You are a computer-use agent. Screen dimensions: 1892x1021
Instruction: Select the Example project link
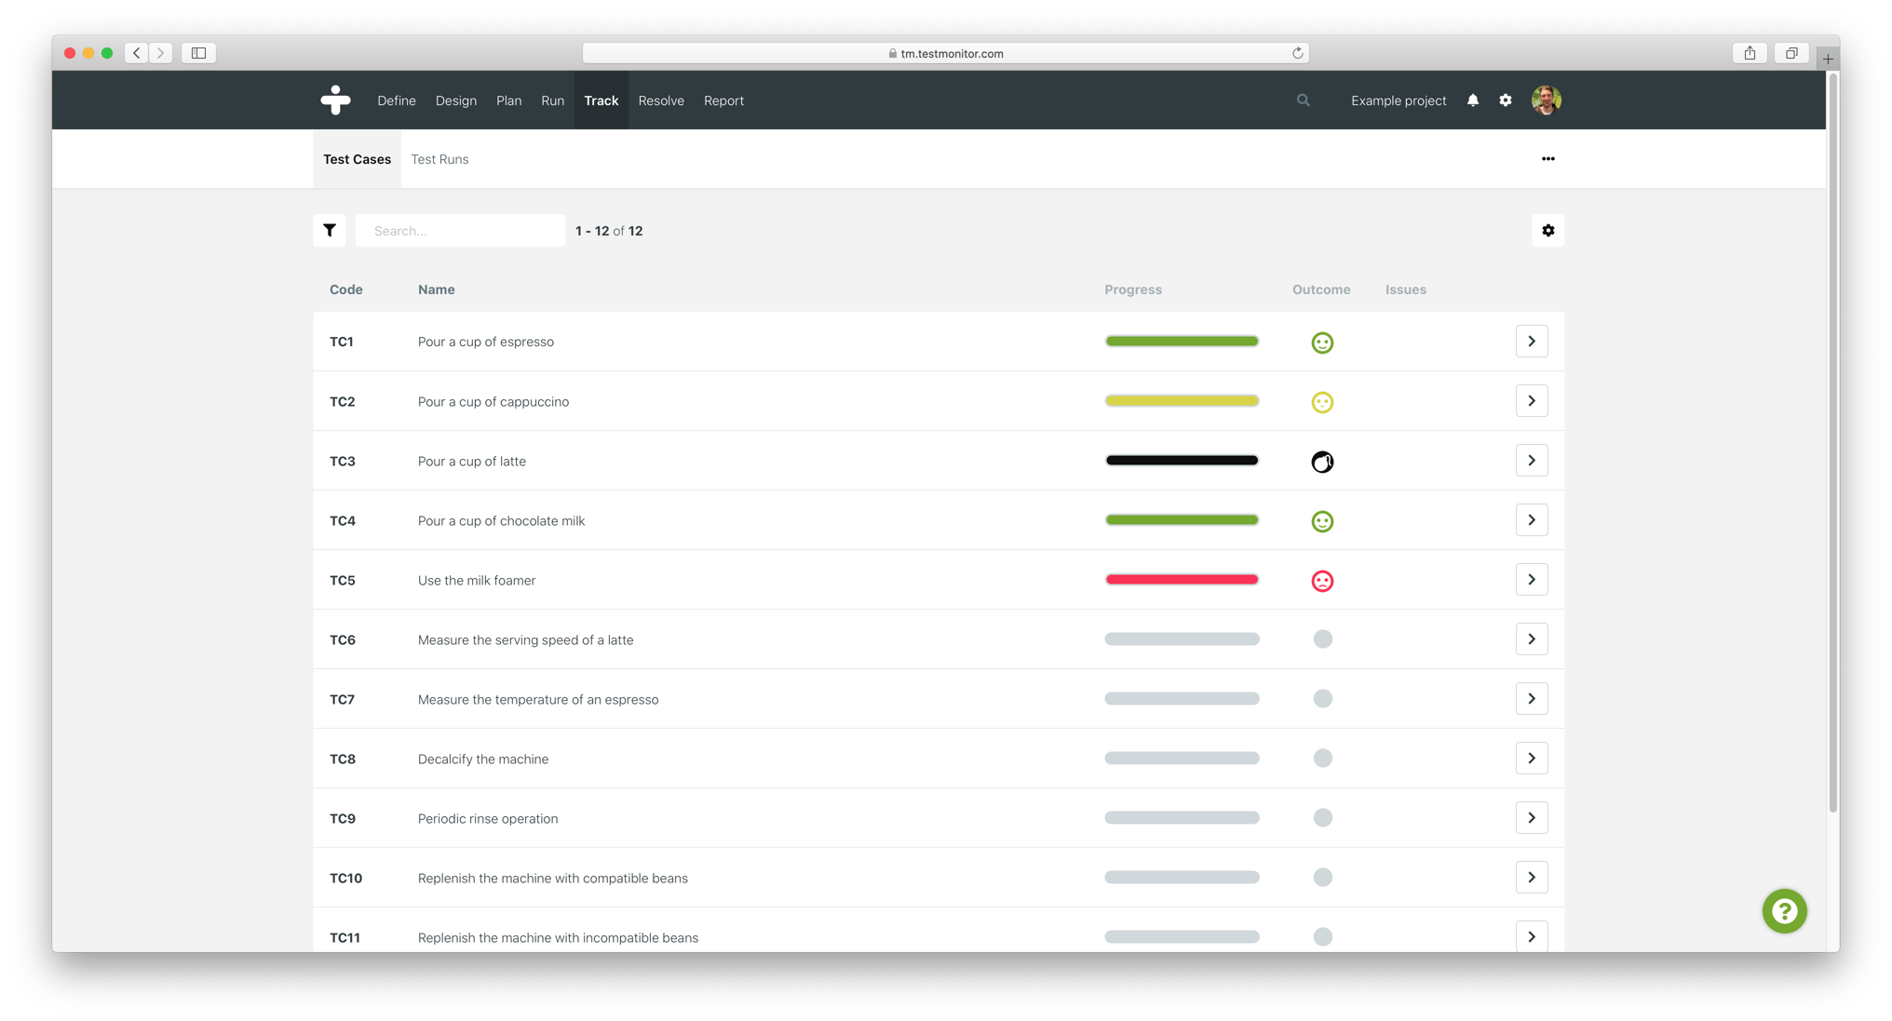(1398, 100)
